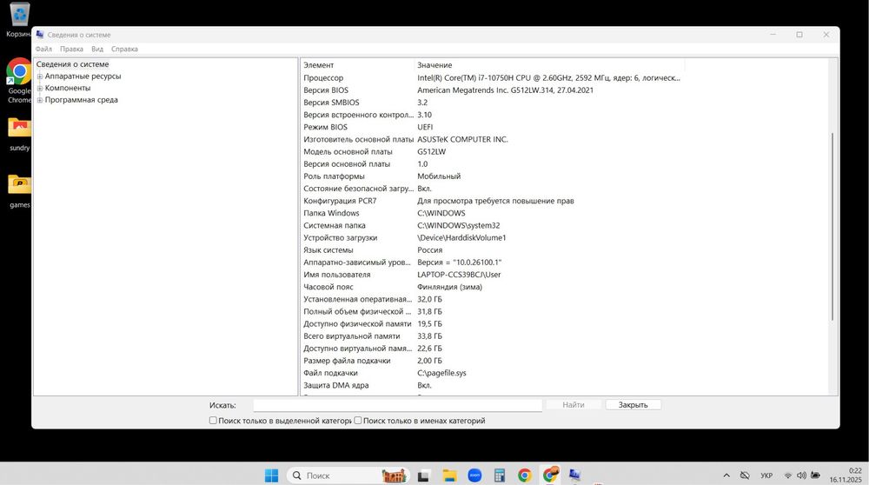Image resolution: width=869 pixels, height=485 pixels.
Task: Open File Explorer from the taskbar
Action: pyautogui.click(x=449, y=475)
